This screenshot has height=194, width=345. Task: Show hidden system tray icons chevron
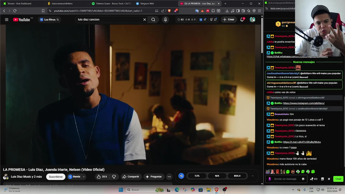293,190
